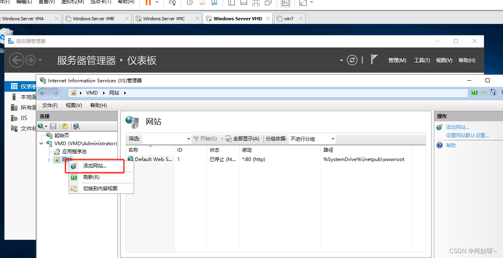Click in the filter text field
Image resolution: width=503 pixels, height=258 pixels.
pos(164,139)
